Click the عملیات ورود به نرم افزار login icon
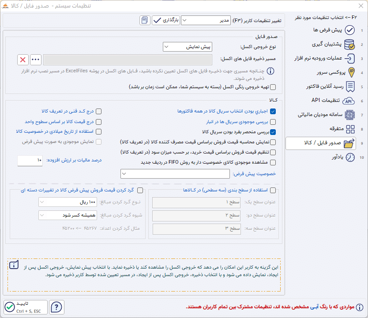 point(350,58)
